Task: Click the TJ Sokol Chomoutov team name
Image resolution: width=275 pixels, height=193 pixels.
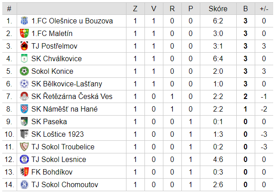Action: point(64,185)
